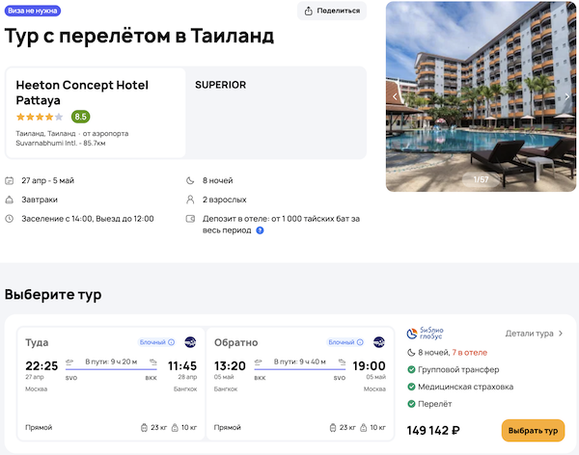The image size is (579, 455).
Task: Click the Групповой трансфер checkmark
Action: click(x=411, y=369)
